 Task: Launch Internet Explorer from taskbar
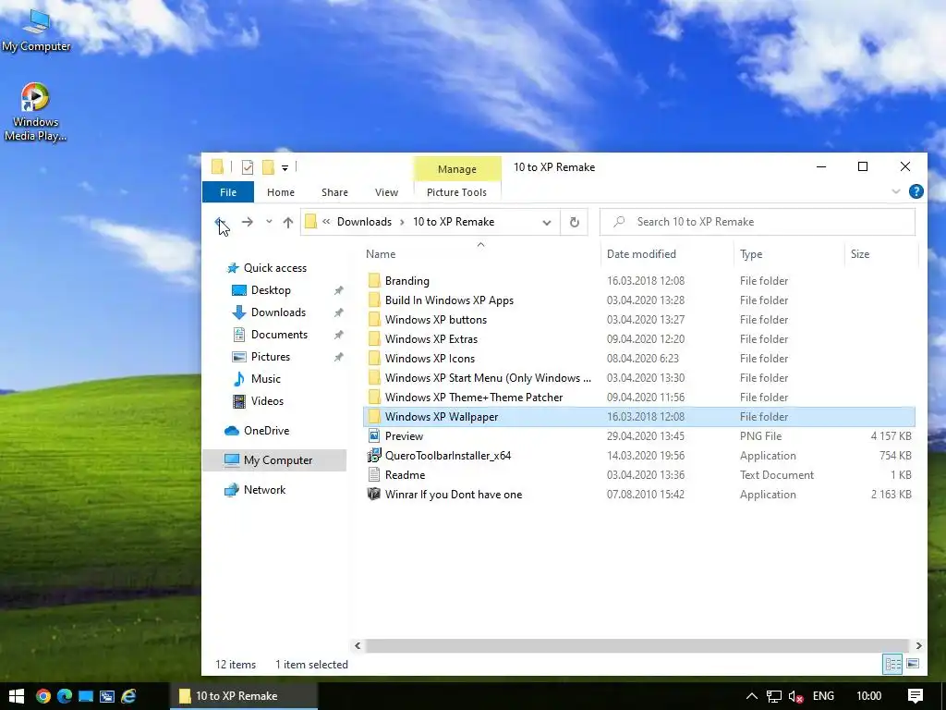pyautogui.click(x=128, y=696)
